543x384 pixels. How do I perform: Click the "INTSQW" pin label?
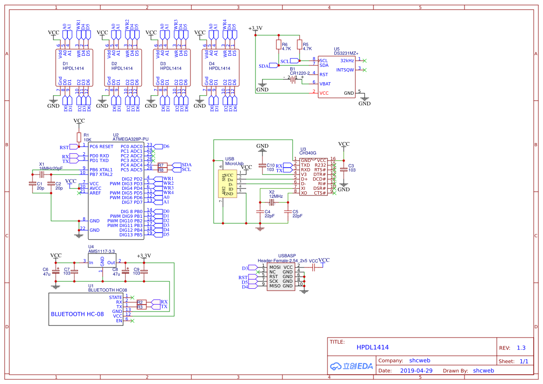[345, 70]
